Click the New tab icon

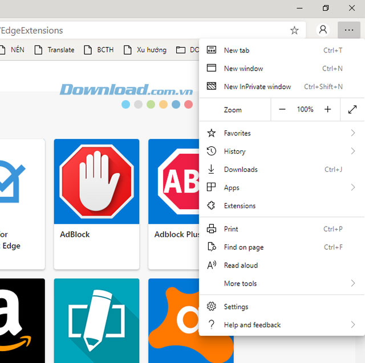pyautogui.click(x=212, y=50)
